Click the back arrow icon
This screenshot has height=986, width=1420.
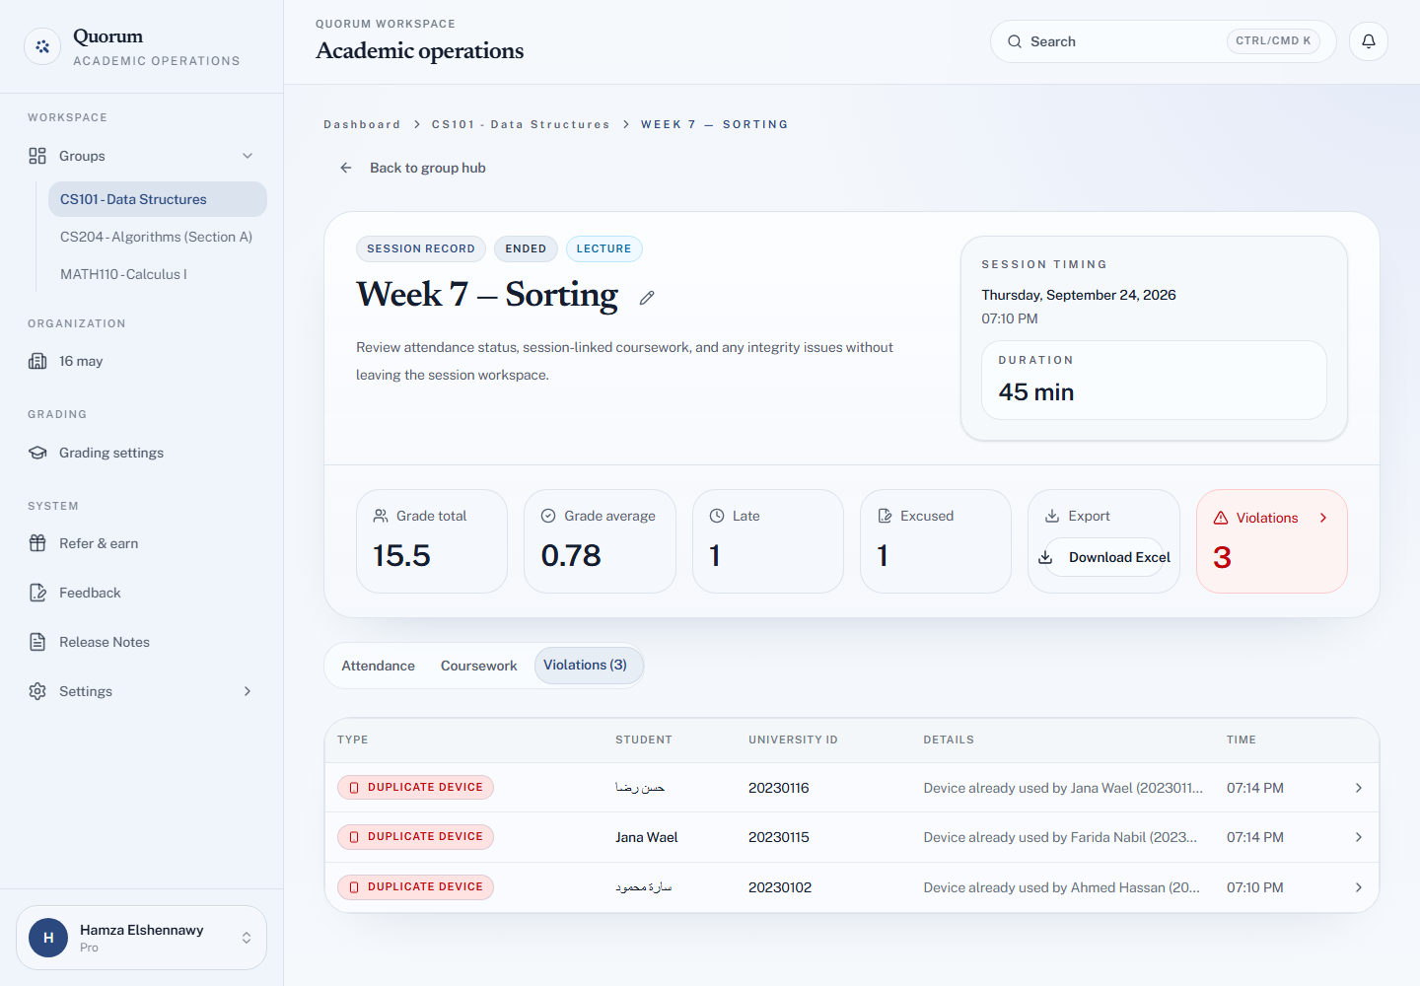(x=346, y=168)
